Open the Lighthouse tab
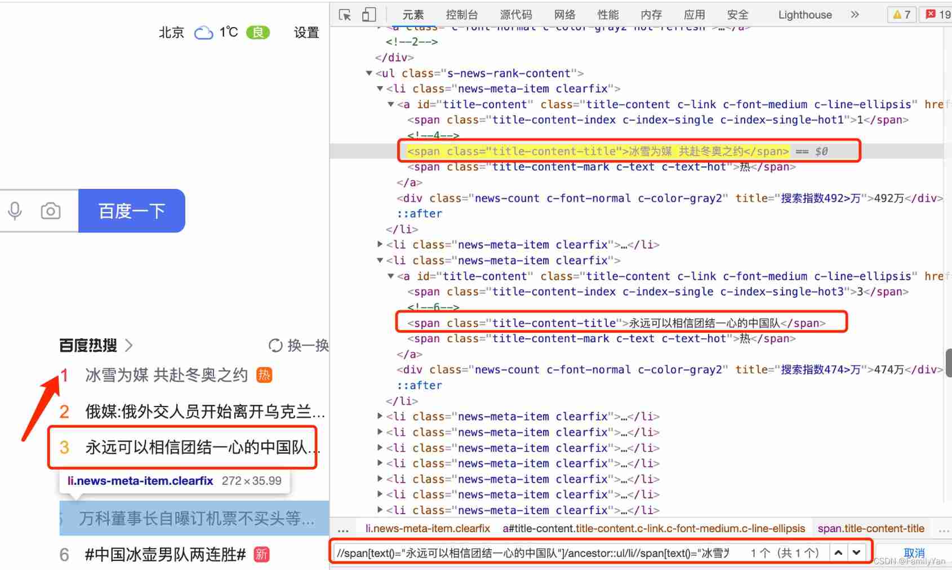952x570 pixels. click(805, 15)
